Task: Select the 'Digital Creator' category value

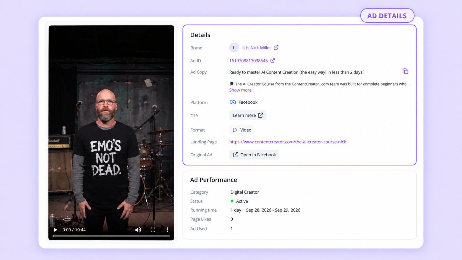Action: pyautogui.click(x=245, y=192)
